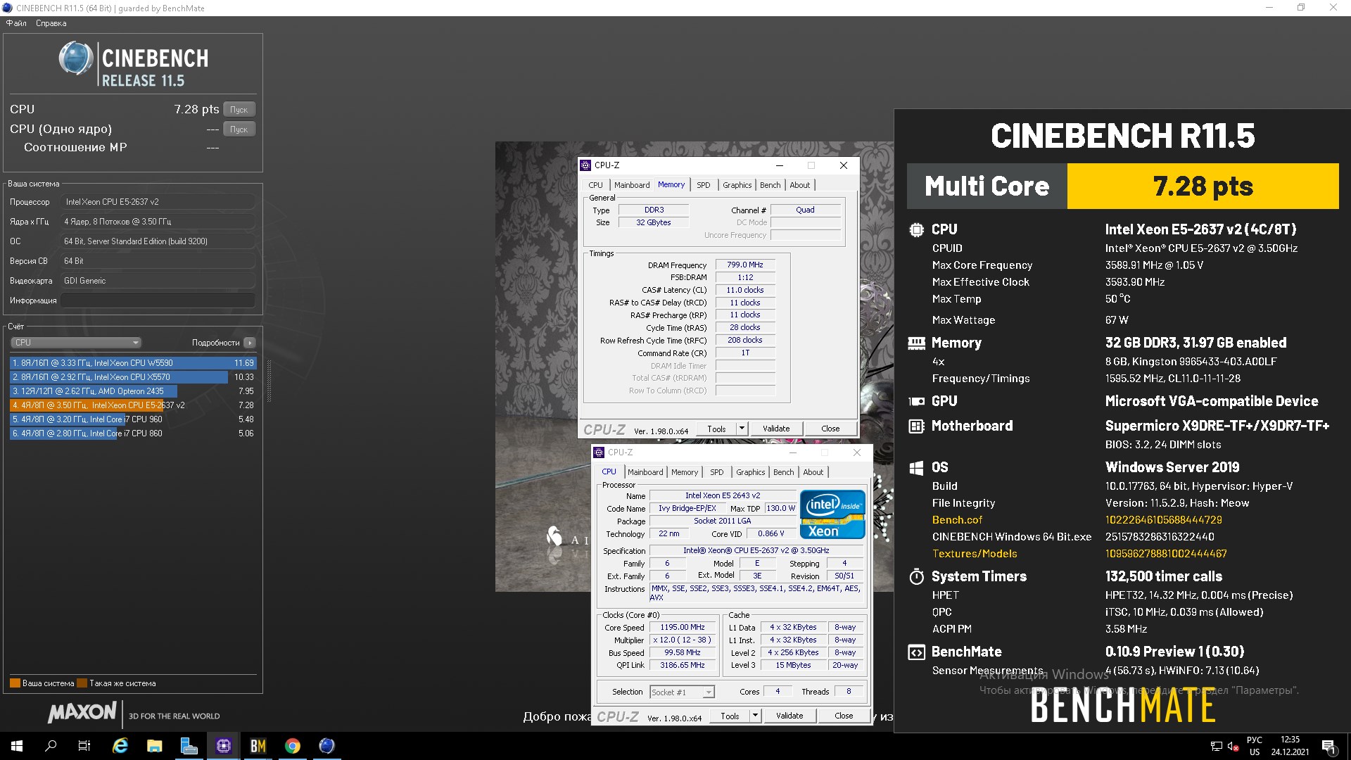1351x760 pixels.
Task: Open notification center icon
Action: point(1328,746)
